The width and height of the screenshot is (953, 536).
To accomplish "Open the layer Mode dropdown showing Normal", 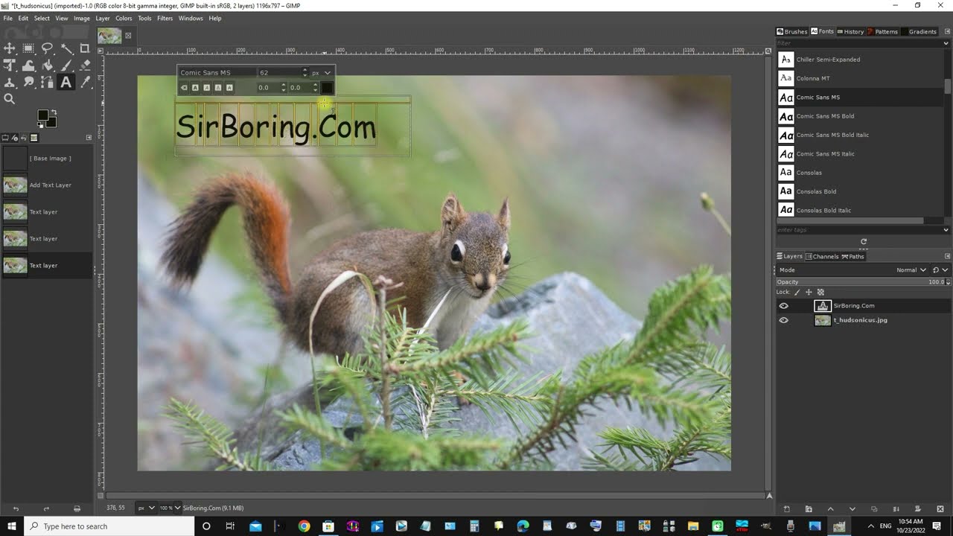I will pos(911,270).
